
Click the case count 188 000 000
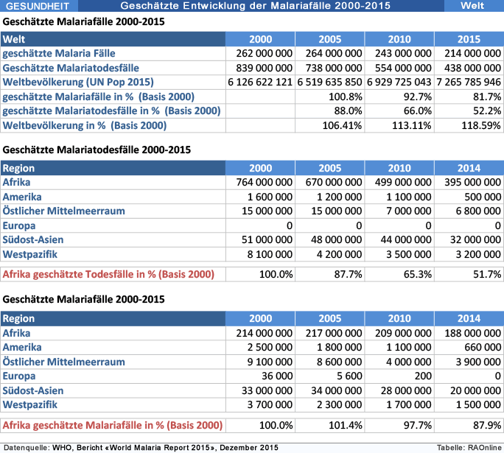(x=472, y=333)
